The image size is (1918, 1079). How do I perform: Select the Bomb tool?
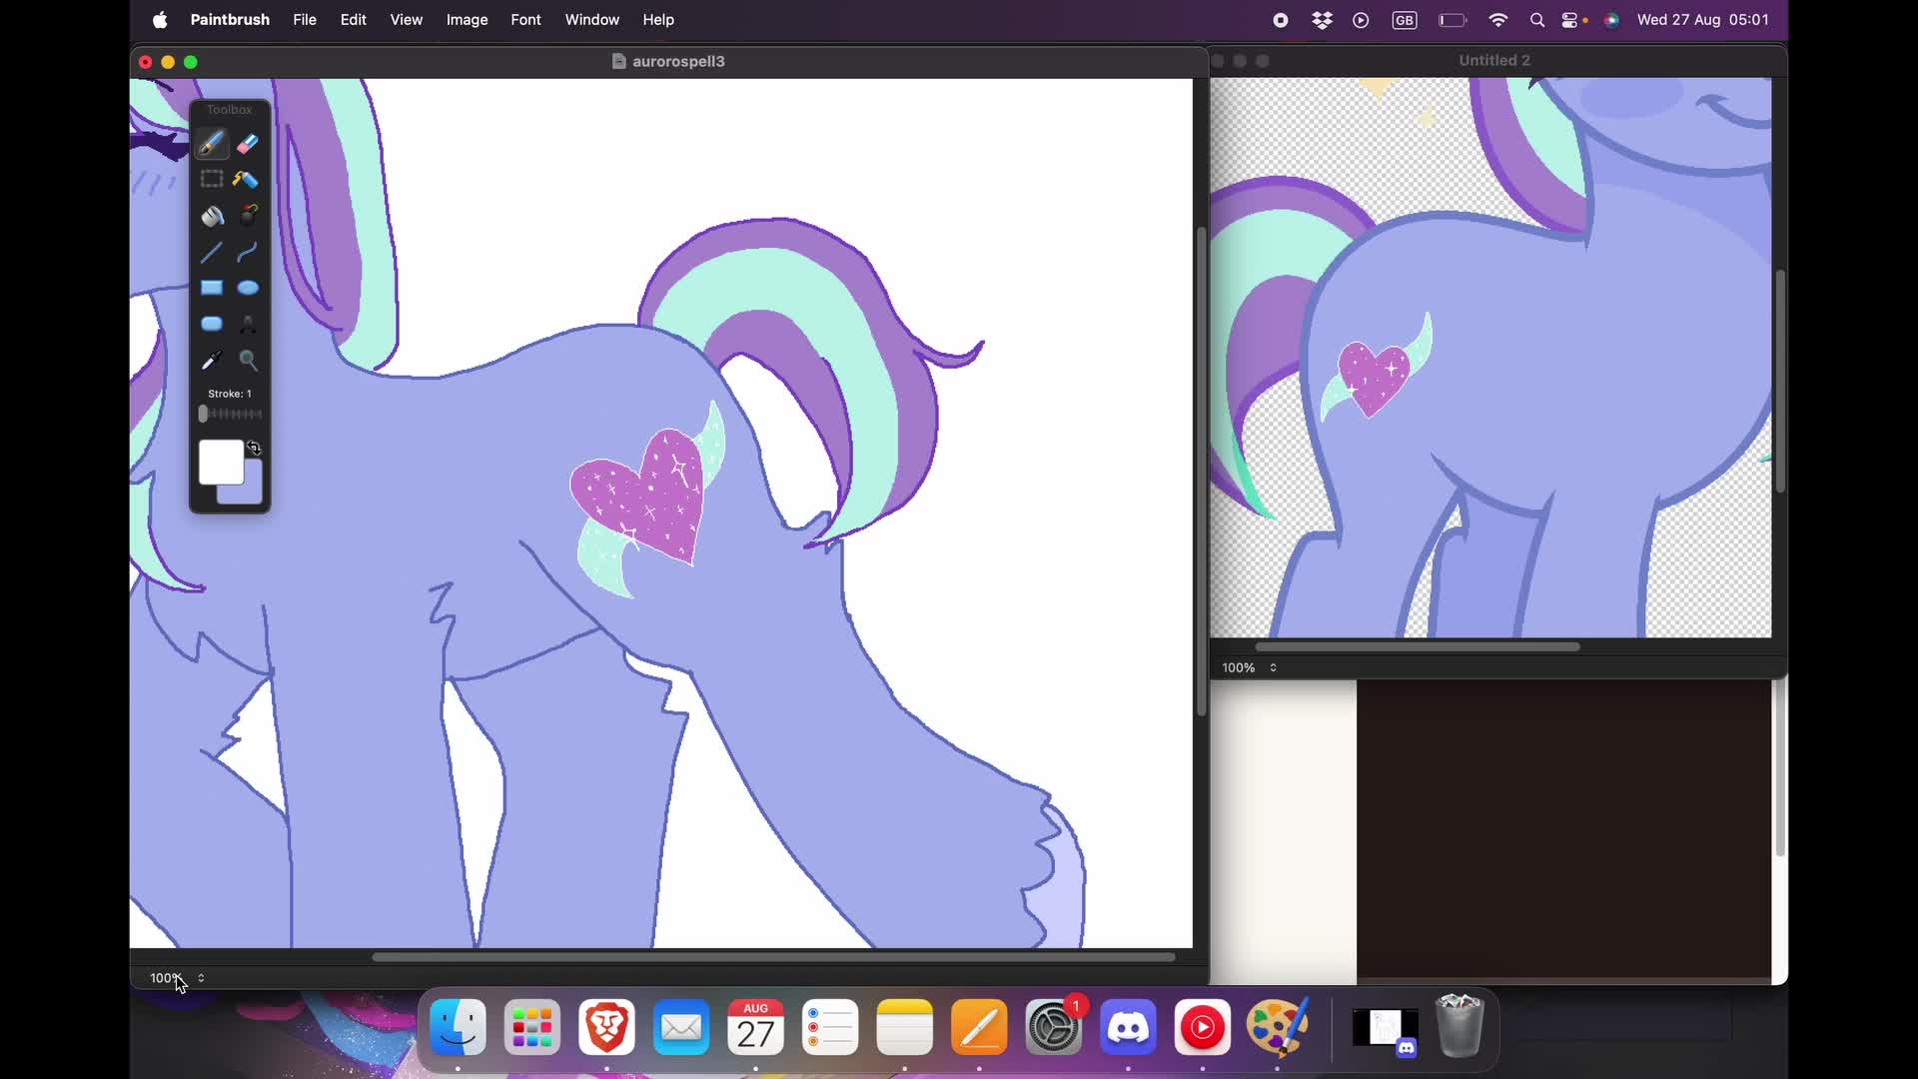(x=248, y=216)
